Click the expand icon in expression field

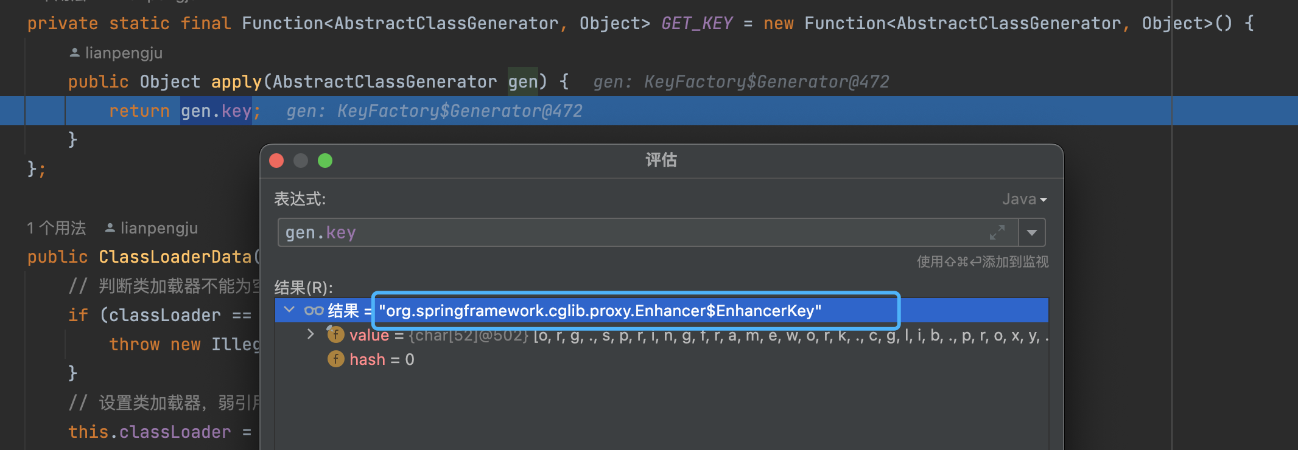(x=997, y=232)
